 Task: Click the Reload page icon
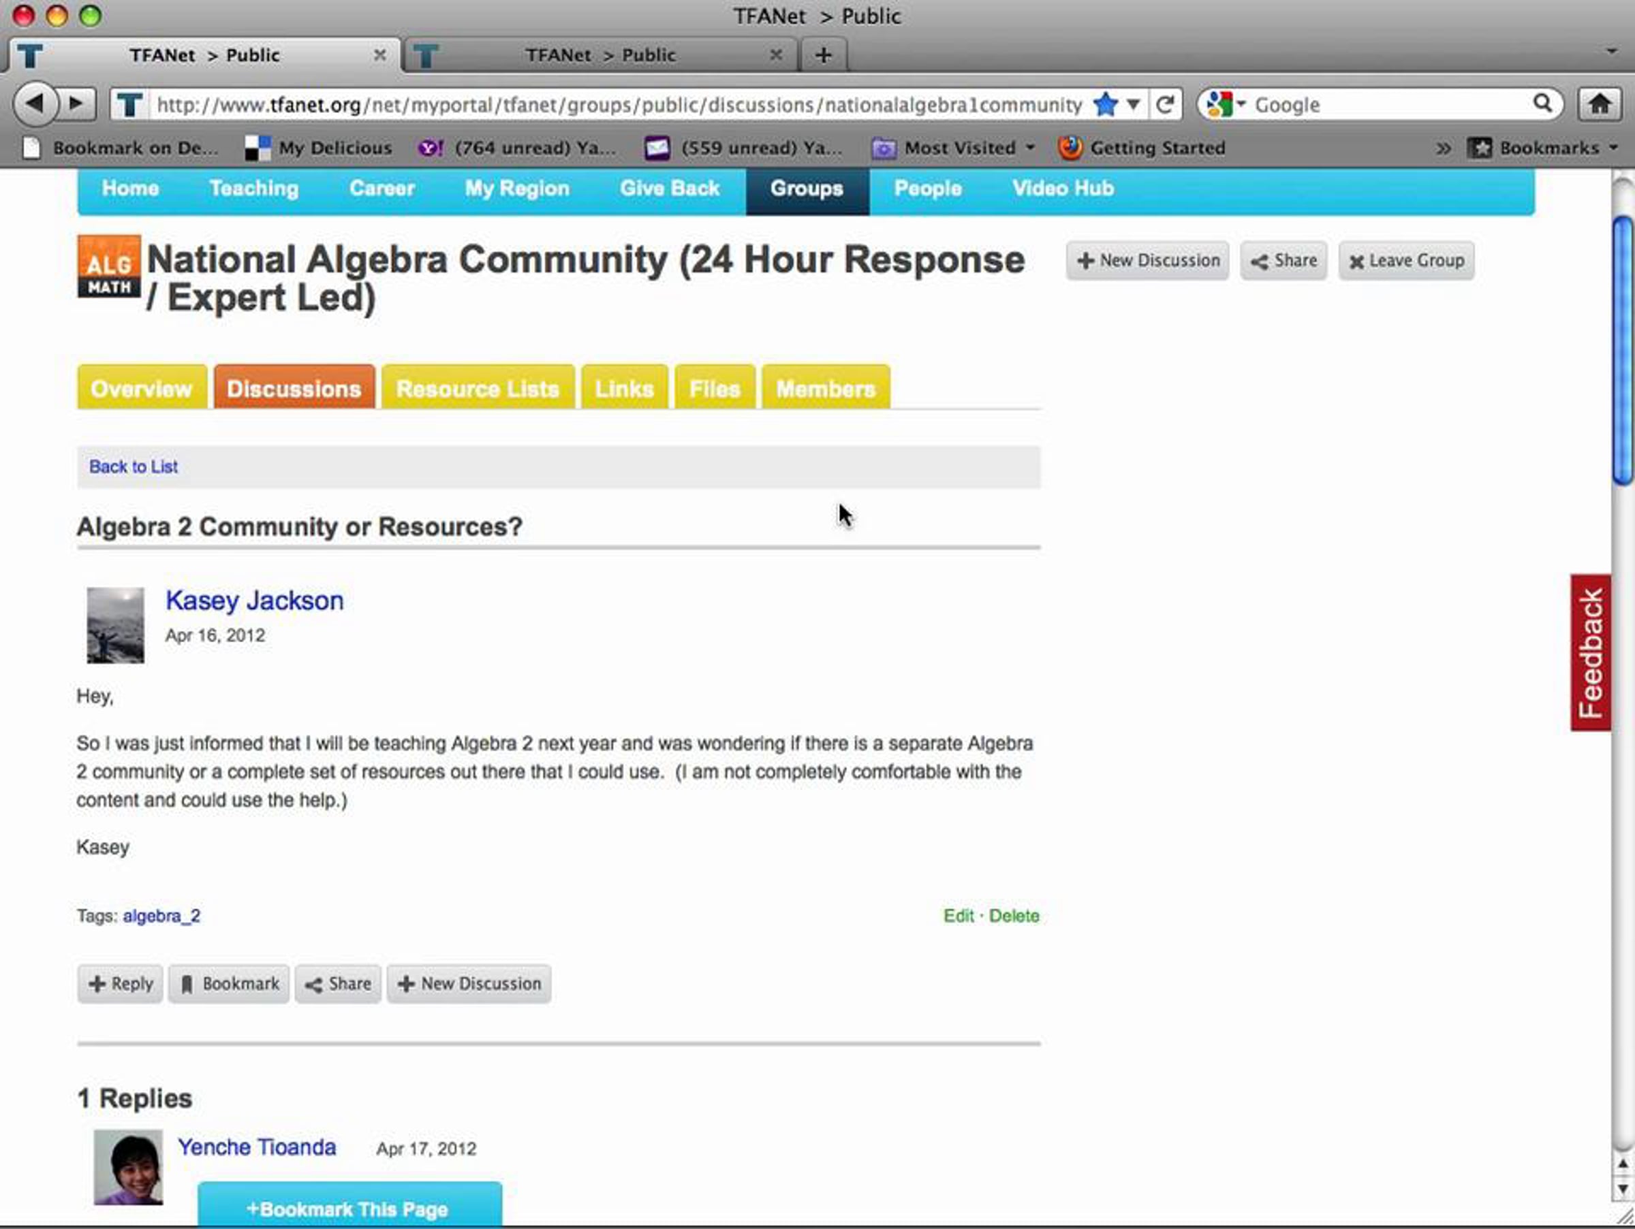[1165, 104]
